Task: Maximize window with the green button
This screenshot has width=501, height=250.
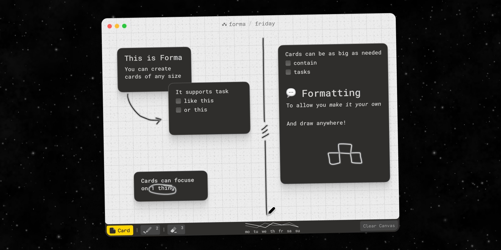Action: point(124,26)
